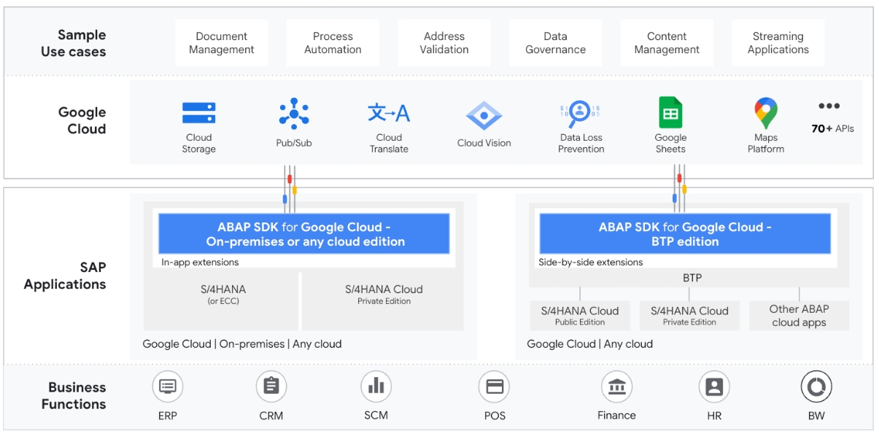Screen dimensions: 879x436
Task: Click the ABAP SDK On-premises edition banner
Action: [303, 233]
